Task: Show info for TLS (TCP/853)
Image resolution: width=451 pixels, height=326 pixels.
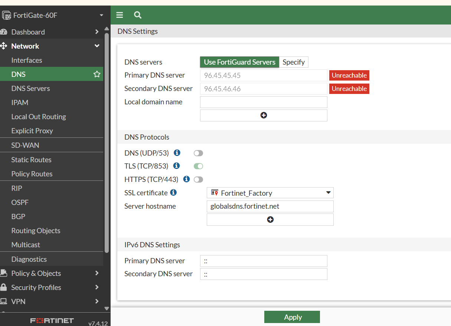Action: pyautogui.click(x=177, y=166)
